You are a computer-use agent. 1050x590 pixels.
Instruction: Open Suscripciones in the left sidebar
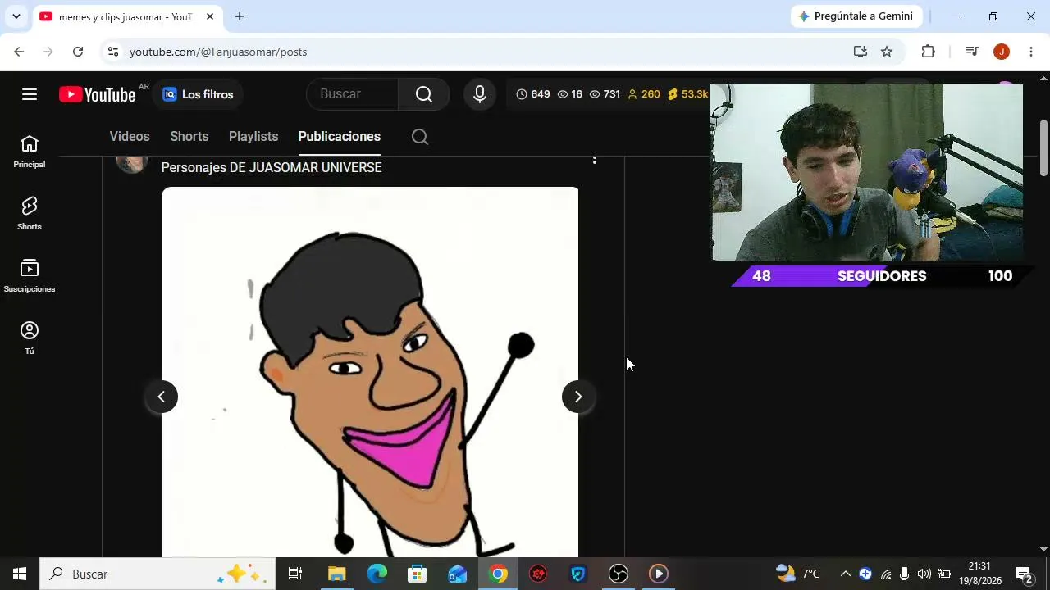point(30,277)
